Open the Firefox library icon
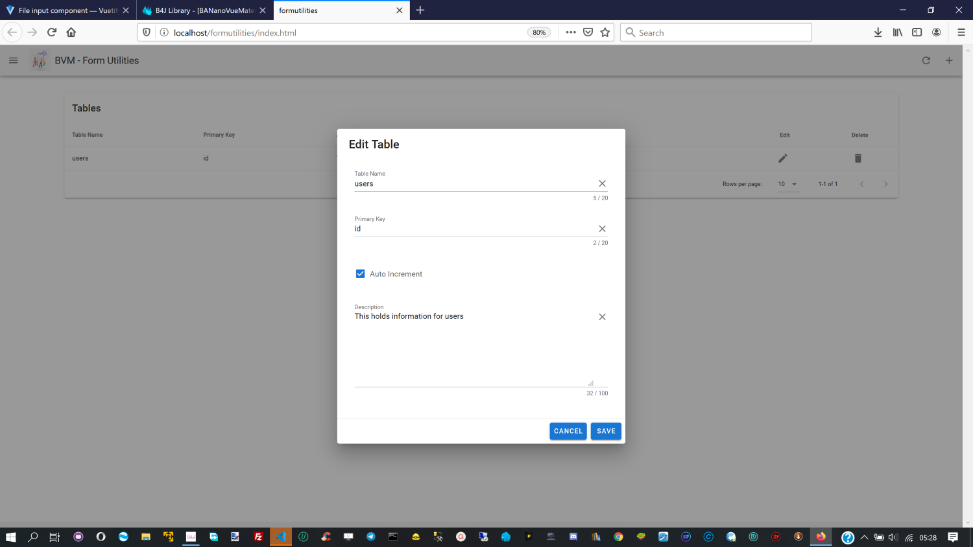The image size is (973, 547). pos(897,32)
